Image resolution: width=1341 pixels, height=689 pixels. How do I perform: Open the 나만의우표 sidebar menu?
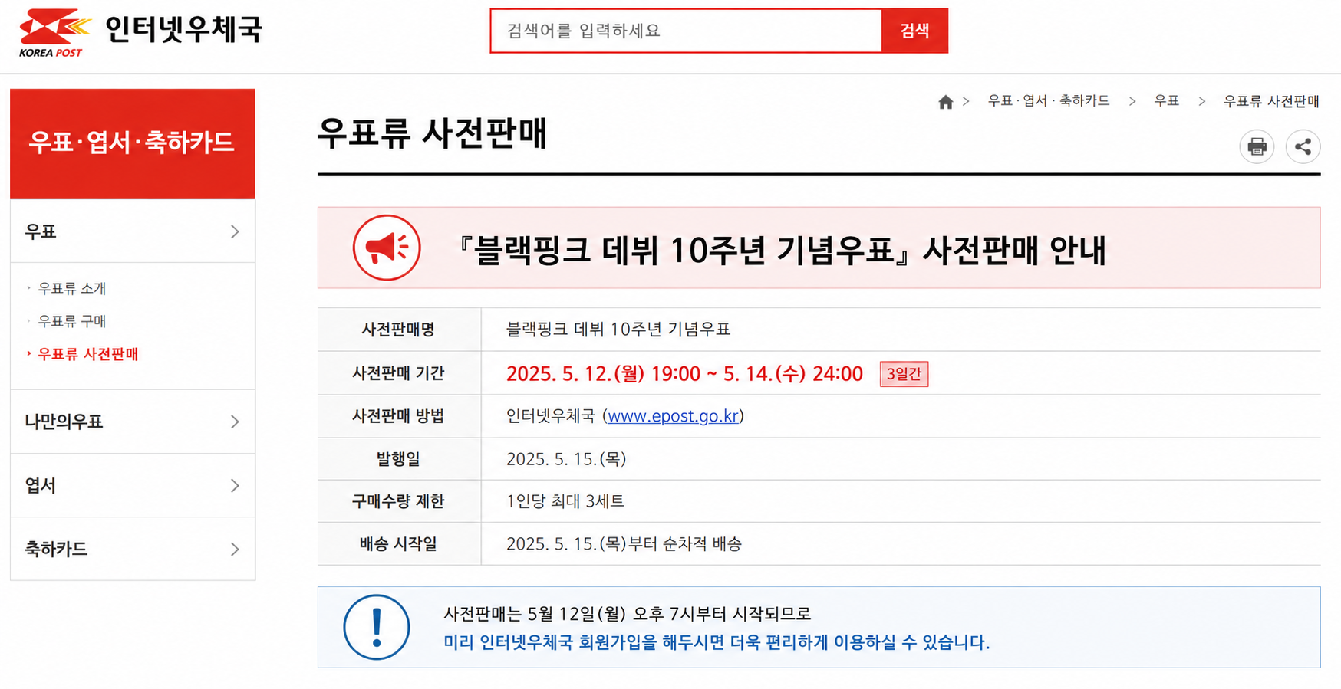coord(133,422)
